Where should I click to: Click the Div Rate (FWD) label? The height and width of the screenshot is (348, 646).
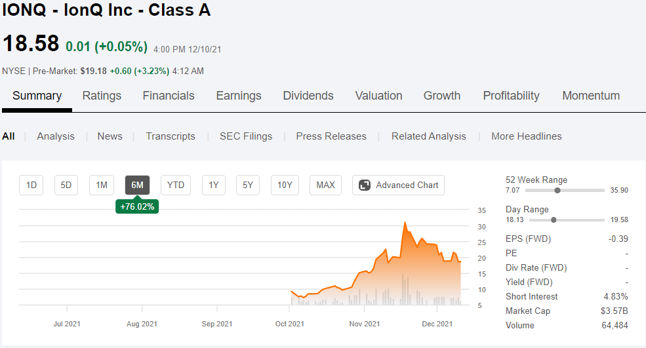point(536,267)
